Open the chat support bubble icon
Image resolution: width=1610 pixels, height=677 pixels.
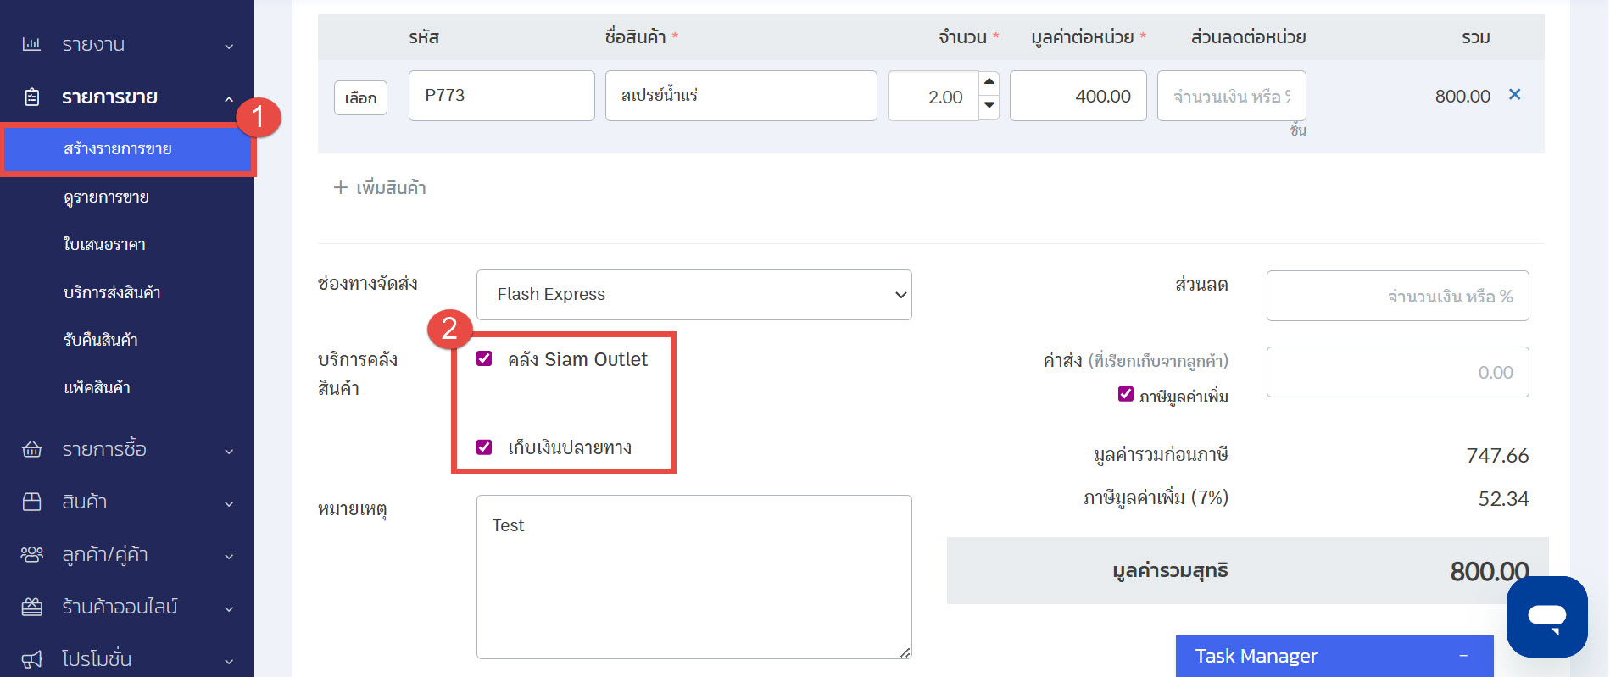pos(1546,616)
